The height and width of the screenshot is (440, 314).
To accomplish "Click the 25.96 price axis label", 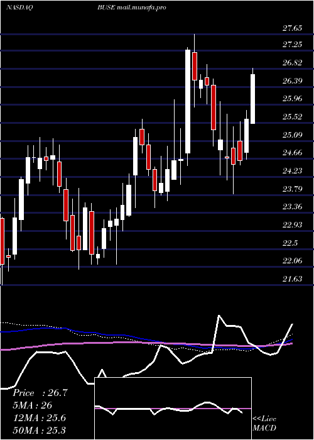I will pyautogui.click(x=292, y=99).
